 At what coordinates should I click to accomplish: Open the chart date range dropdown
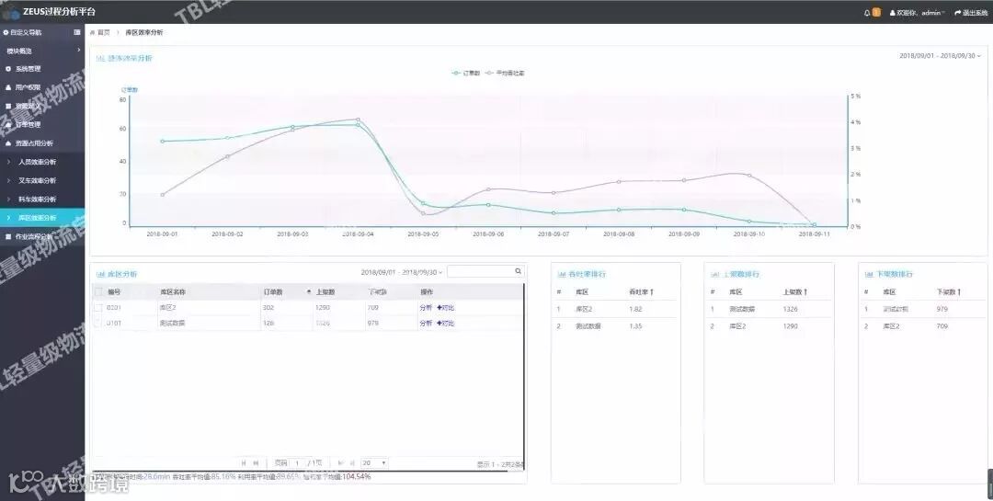tap(940, 56)
